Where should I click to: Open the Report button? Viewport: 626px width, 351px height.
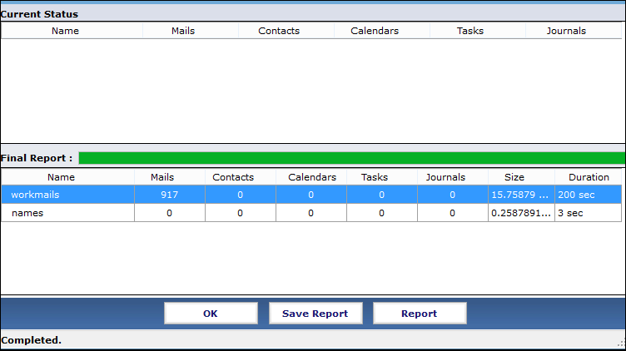pyautogui.click(x=420, y=313)
